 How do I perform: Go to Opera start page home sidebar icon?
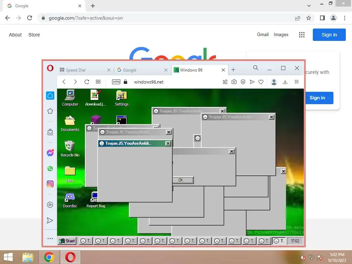point(50,96)
